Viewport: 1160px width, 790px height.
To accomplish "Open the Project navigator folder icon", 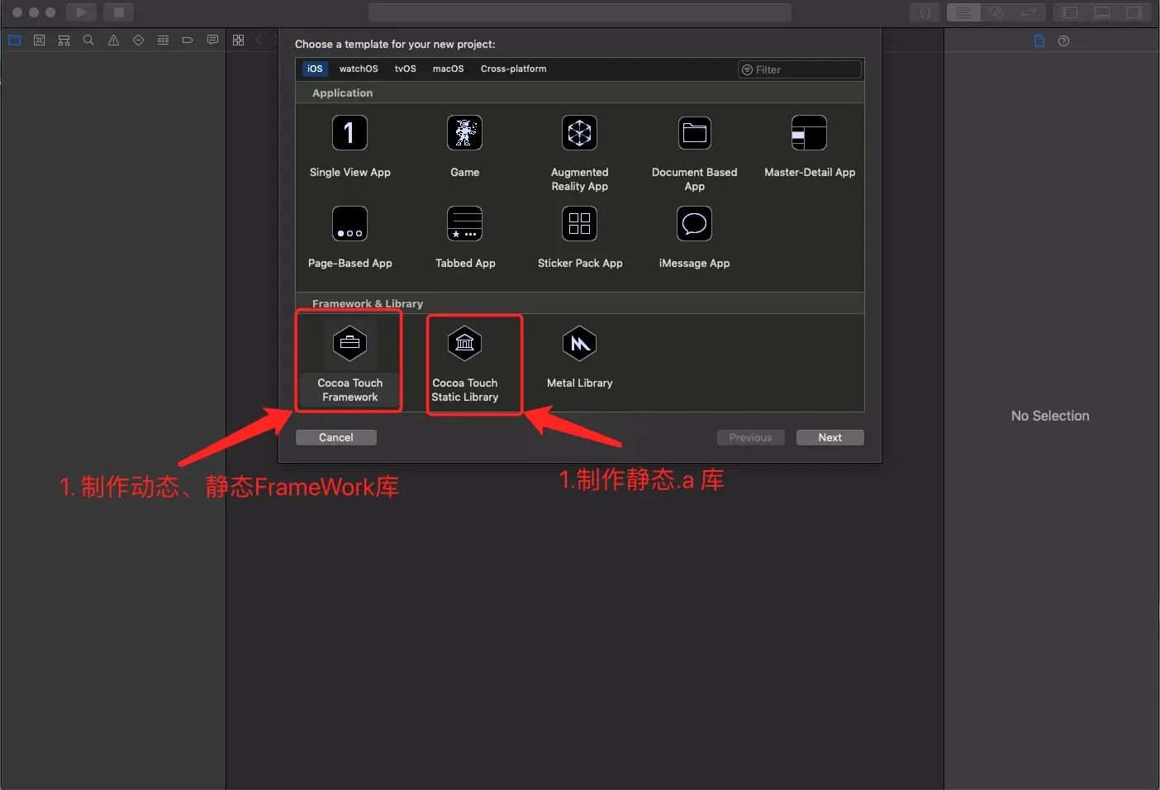I will click(x=14, y=40).
